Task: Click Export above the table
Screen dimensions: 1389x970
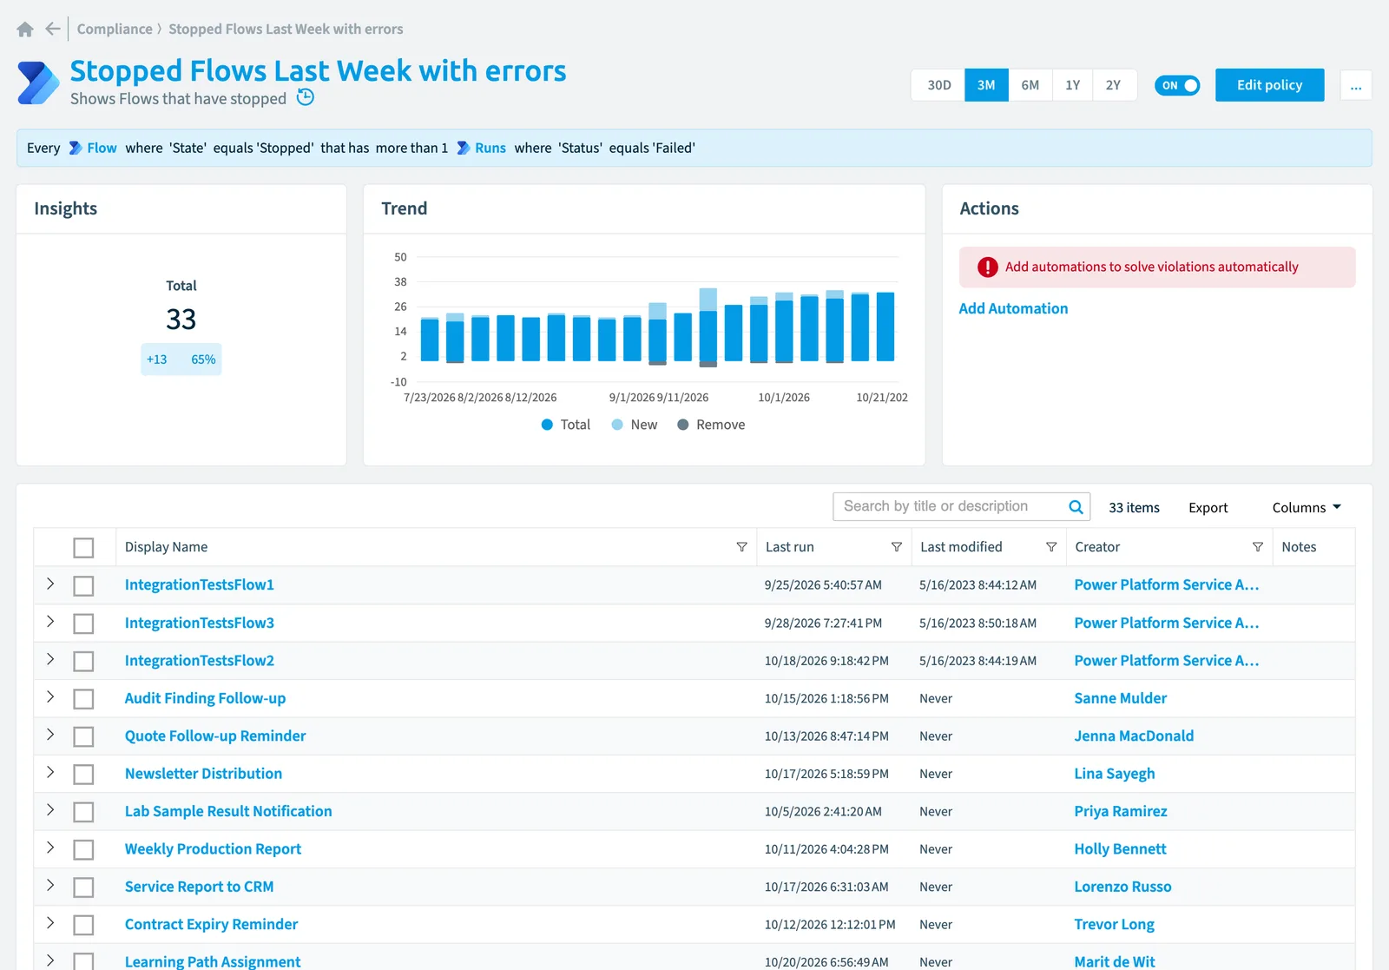Action: 1208,508
